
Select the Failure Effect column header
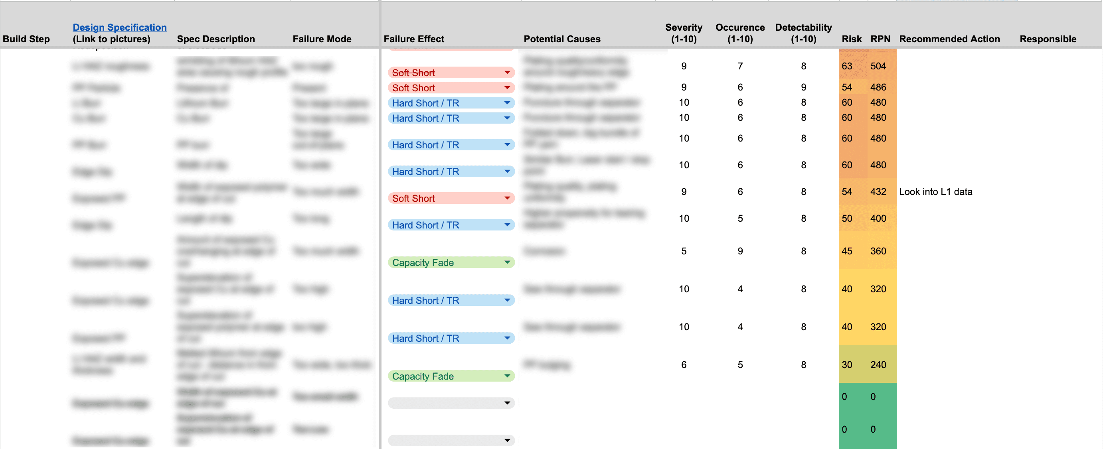click(413, 39)
